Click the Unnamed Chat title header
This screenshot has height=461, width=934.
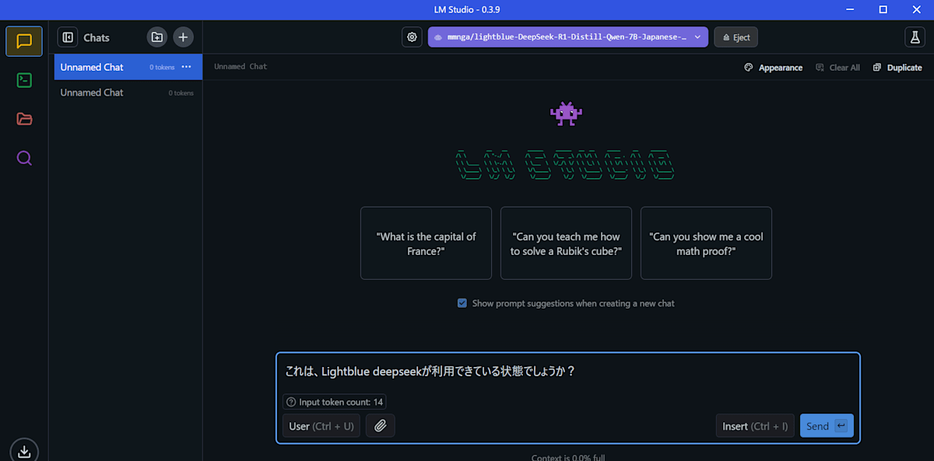pos(241,67)
